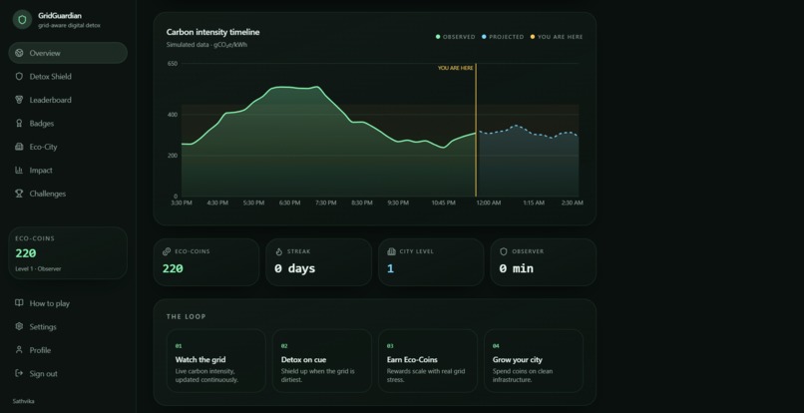Click the Eco-City building icon
This screenshot has width=804, height=413.
(19, 147)
